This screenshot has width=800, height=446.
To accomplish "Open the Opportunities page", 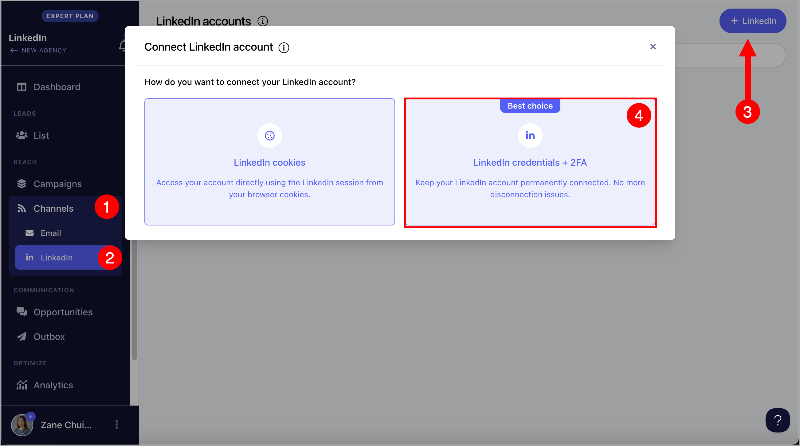I will pos(65,312).
